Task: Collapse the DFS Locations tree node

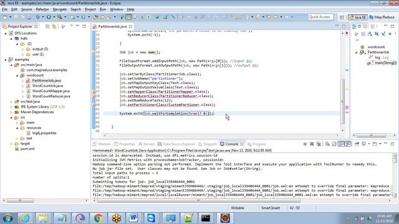Action: point(6,33)
